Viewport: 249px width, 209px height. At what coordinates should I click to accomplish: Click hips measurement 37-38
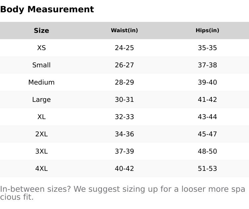pyautogui.click(x=207, y=65)
